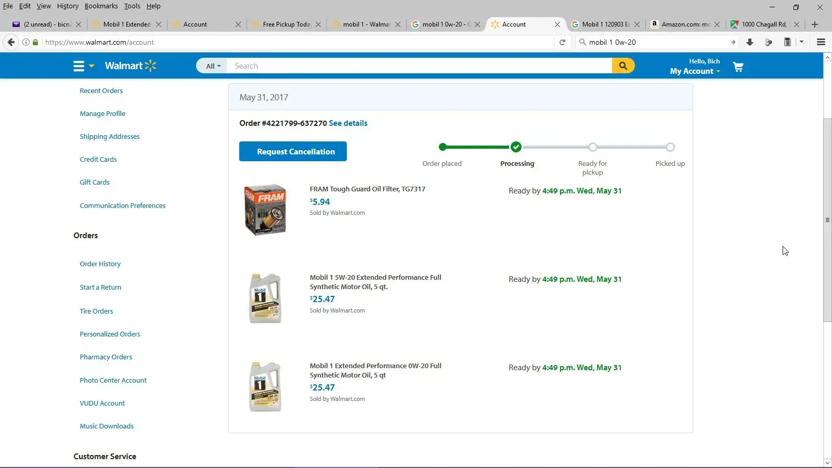Image resolution: width=832 pixels, height=468 pixels.
Task: Click the Picked up progress step circle
Action: point(670,147)
